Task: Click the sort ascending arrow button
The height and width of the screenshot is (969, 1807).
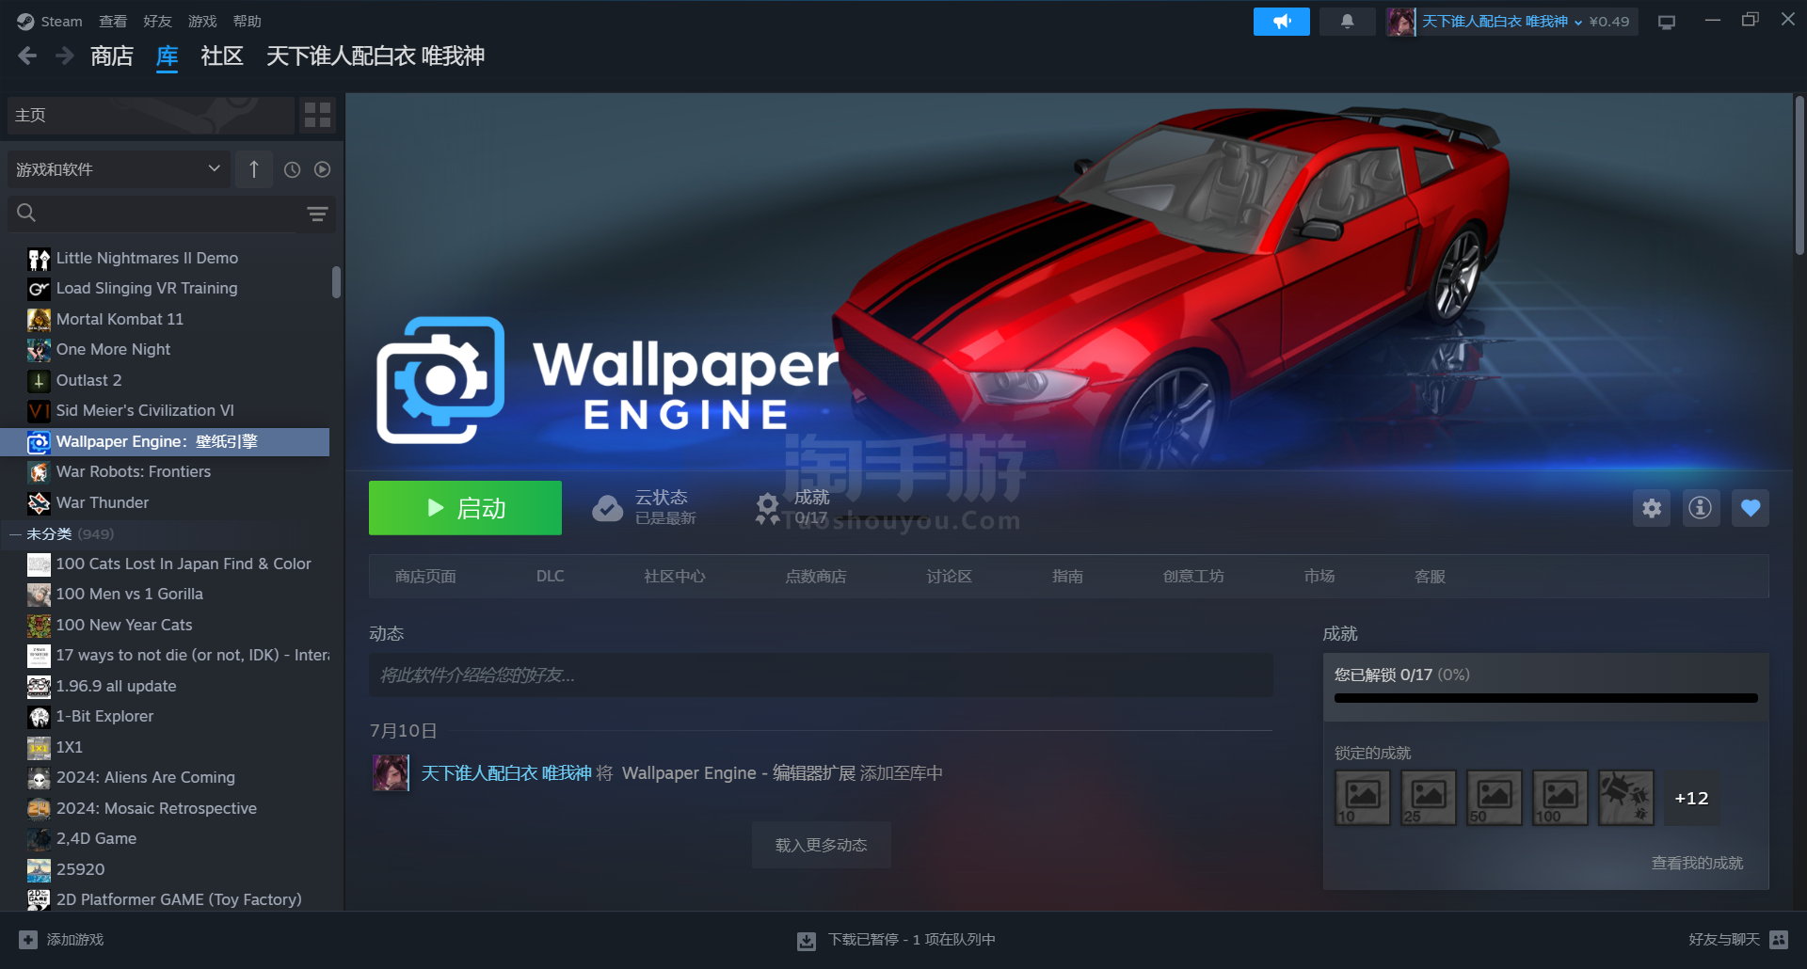Action: coord(254,169)
